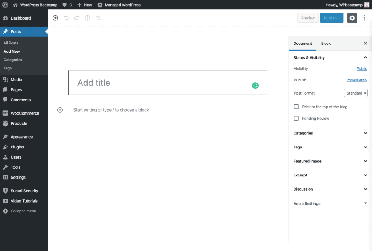Image resolution: width=372 pixels, height=251 pixels.
Task: Open the WordPress logo menu
Action: pos(5,5)
